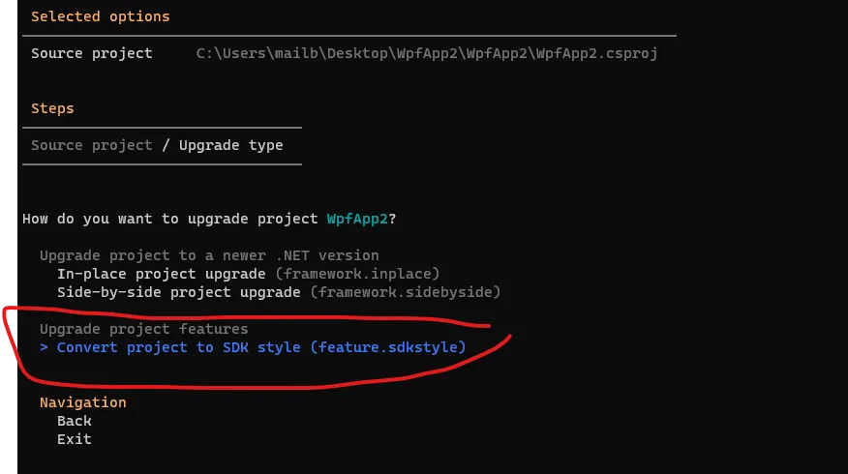848x474 pixels.
Task: Click the framework.sidebyside identifier text
Action: [406, 292]
